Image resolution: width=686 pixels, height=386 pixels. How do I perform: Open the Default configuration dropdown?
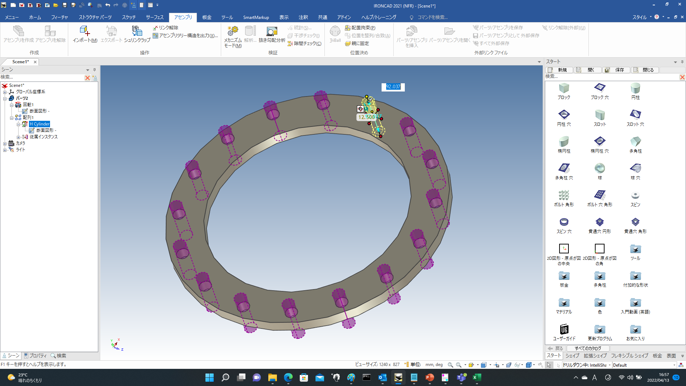click(x=674, y=365)
